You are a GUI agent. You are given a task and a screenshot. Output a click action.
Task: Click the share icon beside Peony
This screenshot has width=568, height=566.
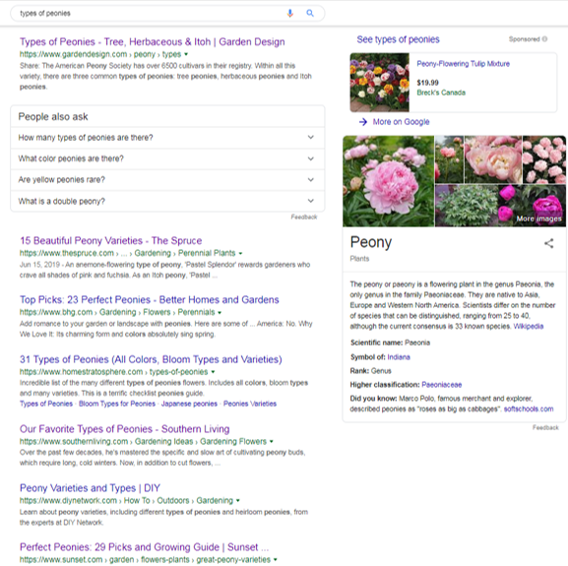point(548,243)
